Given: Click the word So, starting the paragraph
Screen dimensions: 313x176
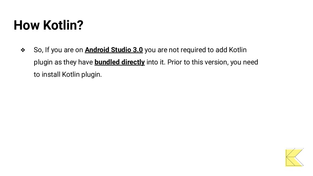Looking at the screenshot, I should (38, 50).
